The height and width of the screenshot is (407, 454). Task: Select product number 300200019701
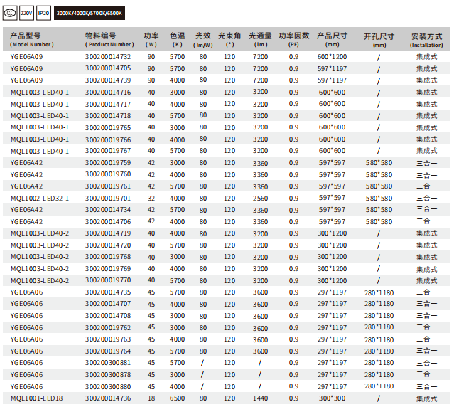(108, 199)
